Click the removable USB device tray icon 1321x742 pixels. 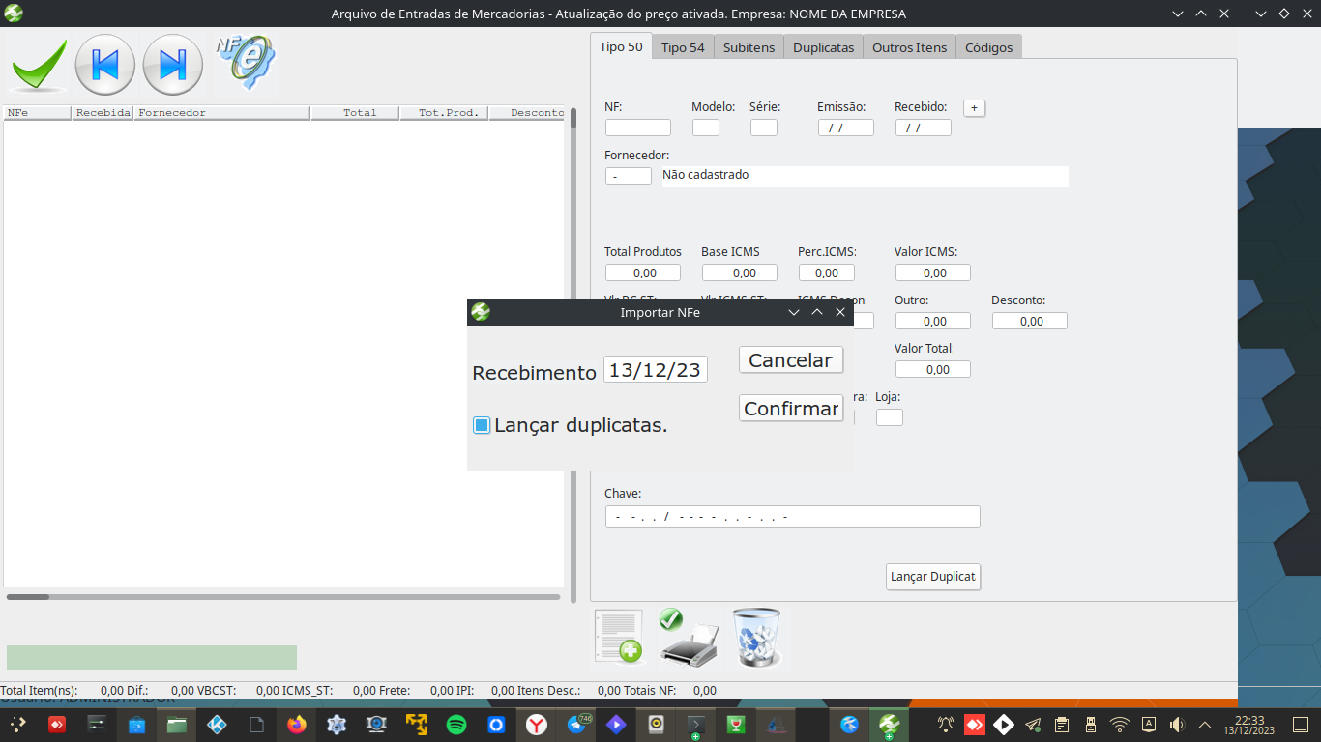1090,724
